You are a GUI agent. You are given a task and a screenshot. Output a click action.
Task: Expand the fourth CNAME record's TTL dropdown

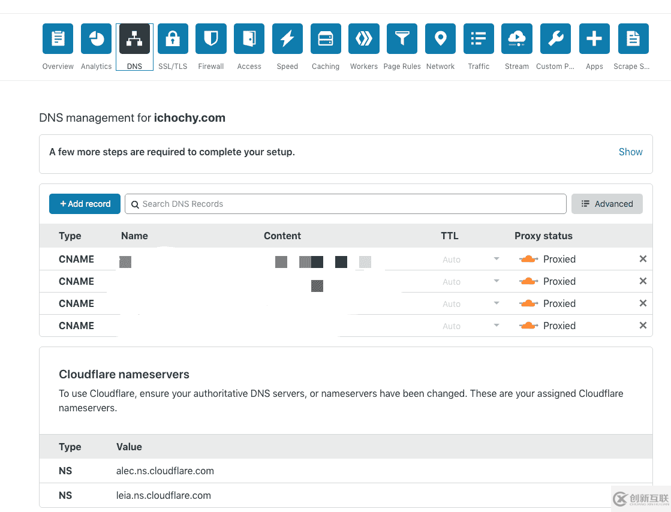(471, 326)
